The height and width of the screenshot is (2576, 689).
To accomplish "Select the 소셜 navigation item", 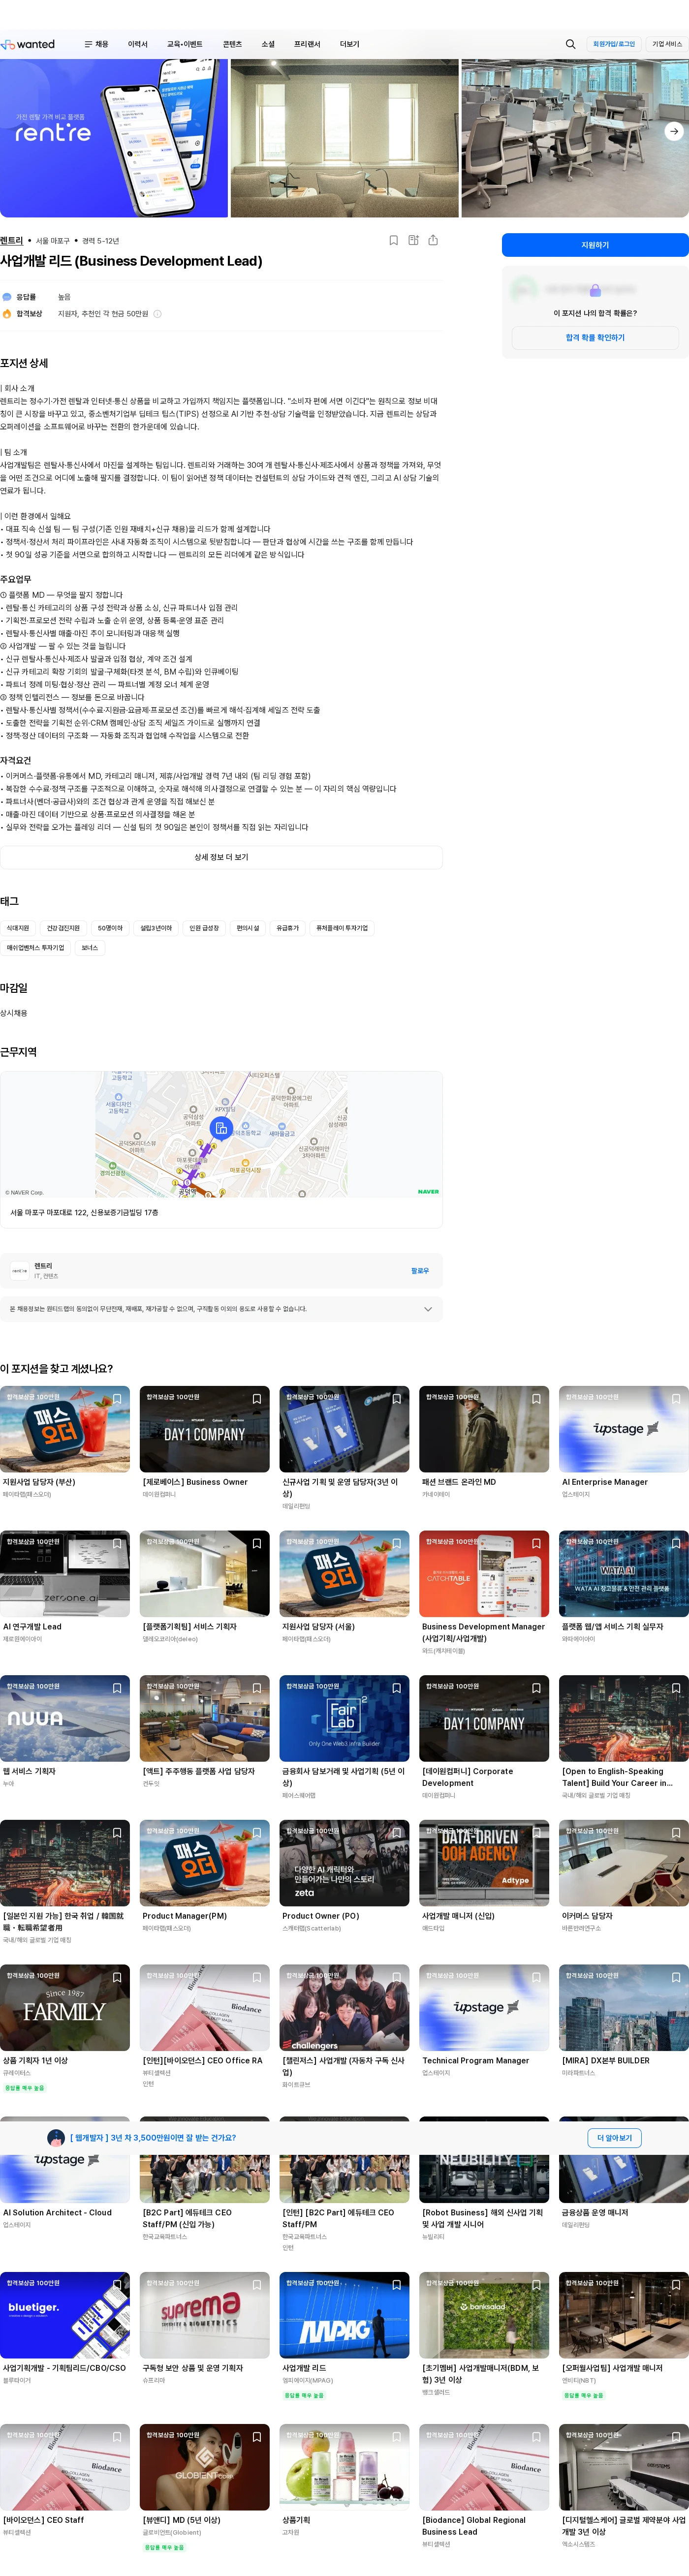I will click(x=268, y=44).
